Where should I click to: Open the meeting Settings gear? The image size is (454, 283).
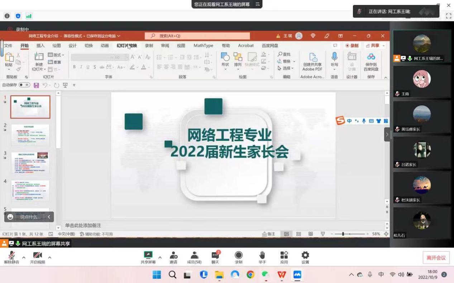[x=305, y=255]
